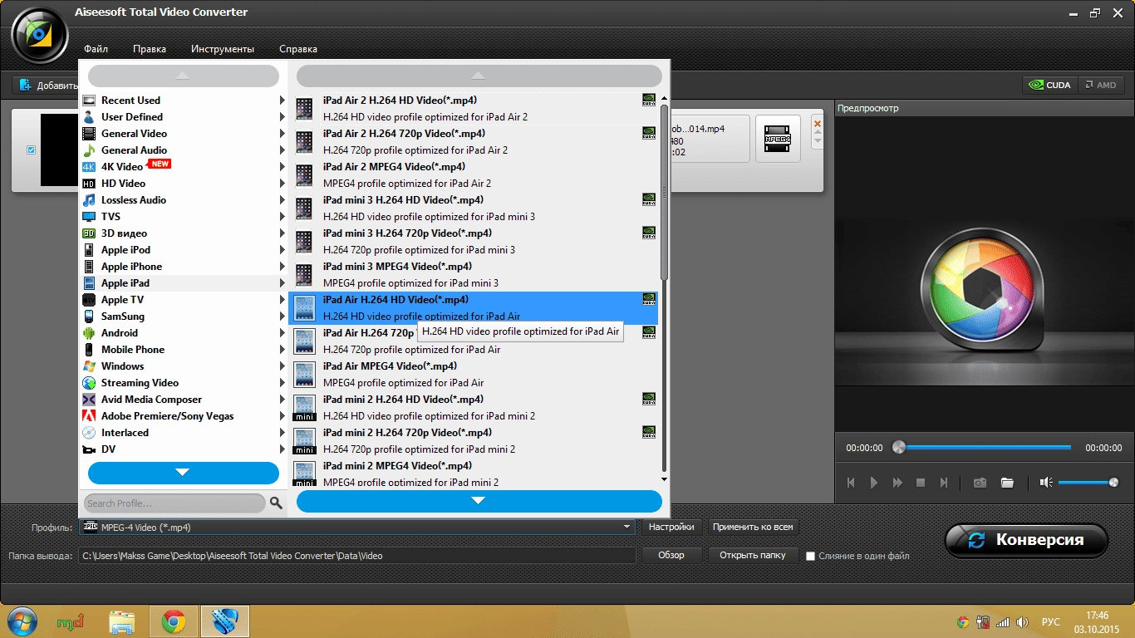
Task: Stop the preview playback
Action: pos(921,483)
